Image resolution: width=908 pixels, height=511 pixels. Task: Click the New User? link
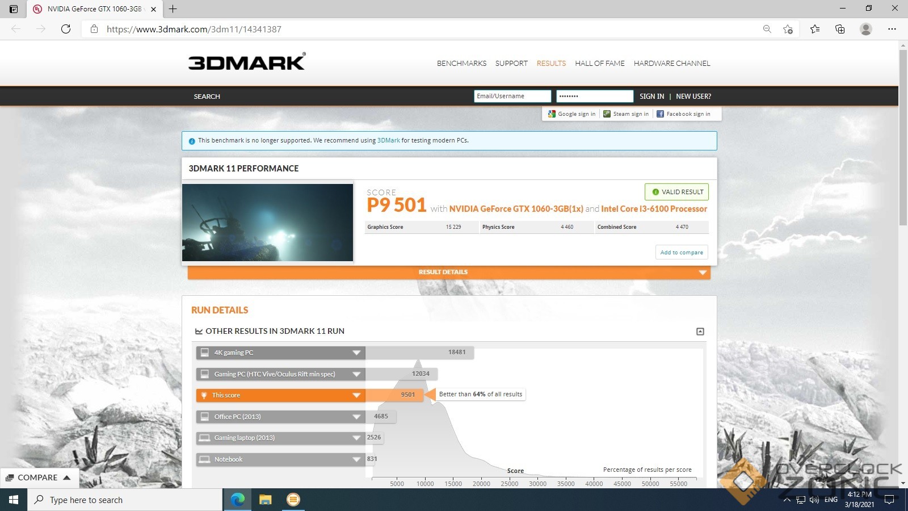(x=693, y=97)
